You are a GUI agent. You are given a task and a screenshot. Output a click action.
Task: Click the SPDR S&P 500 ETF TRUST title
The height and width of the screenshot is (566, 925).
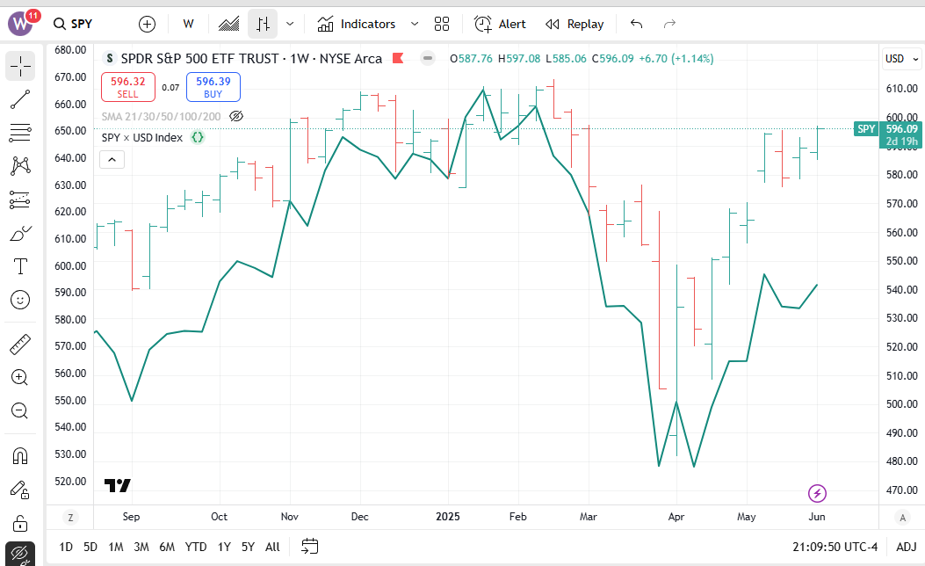tap(199, 58)
